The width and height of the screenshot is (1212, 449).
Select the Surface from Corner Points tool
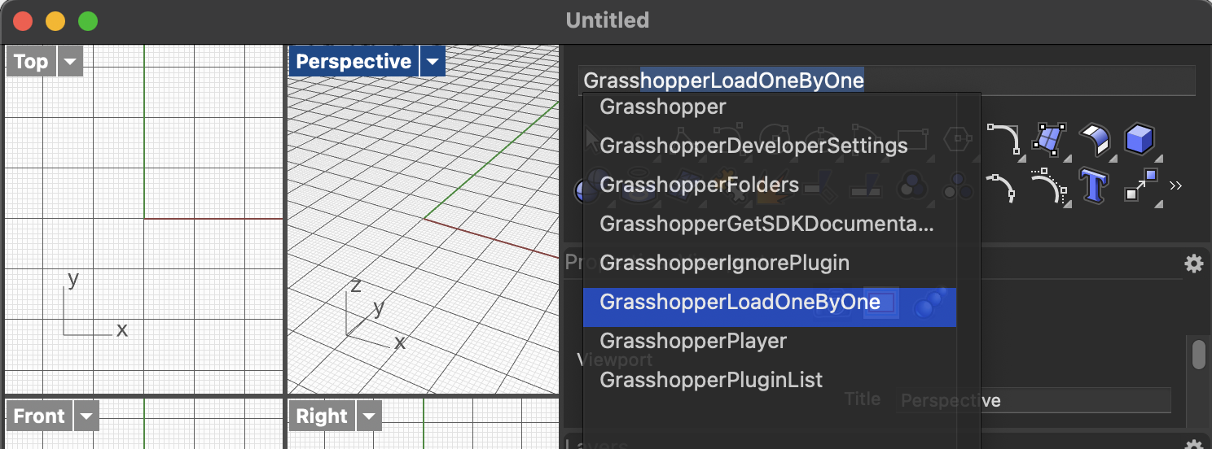tap(1049, 139)
